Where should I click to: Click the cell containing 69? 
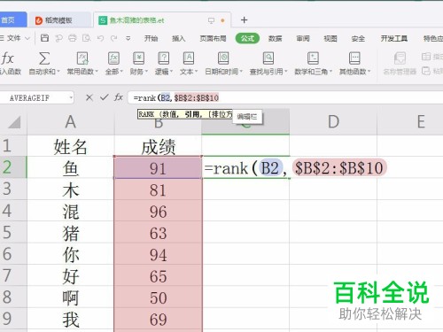point(158,319)
